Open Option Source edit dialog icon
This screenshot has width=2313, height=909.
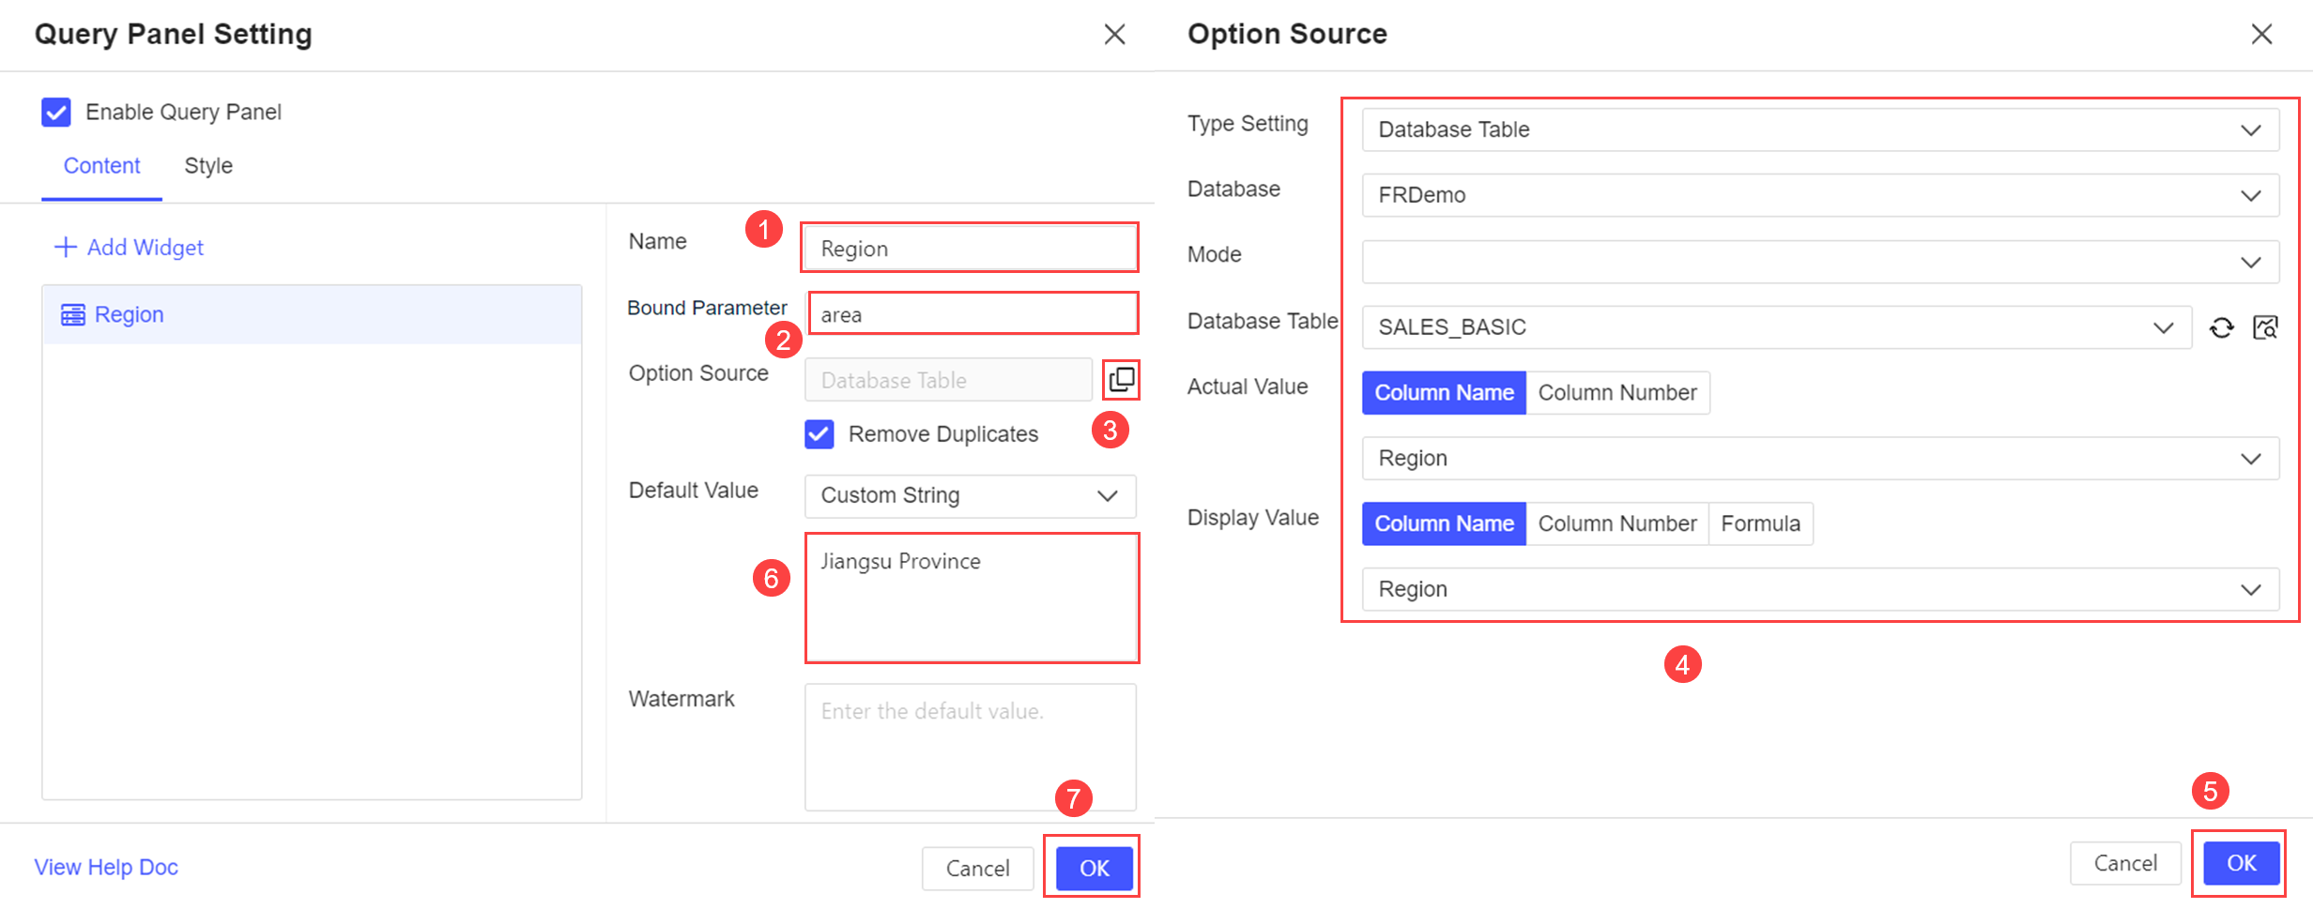[1121, 380]
